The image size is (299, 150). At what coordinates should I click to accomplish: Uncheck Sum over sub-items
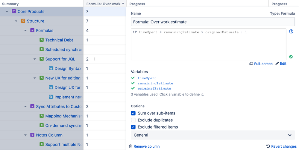(133, 113)
